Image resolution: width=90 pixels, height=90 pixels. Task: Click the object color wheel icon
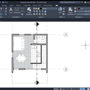pos(75,8)
